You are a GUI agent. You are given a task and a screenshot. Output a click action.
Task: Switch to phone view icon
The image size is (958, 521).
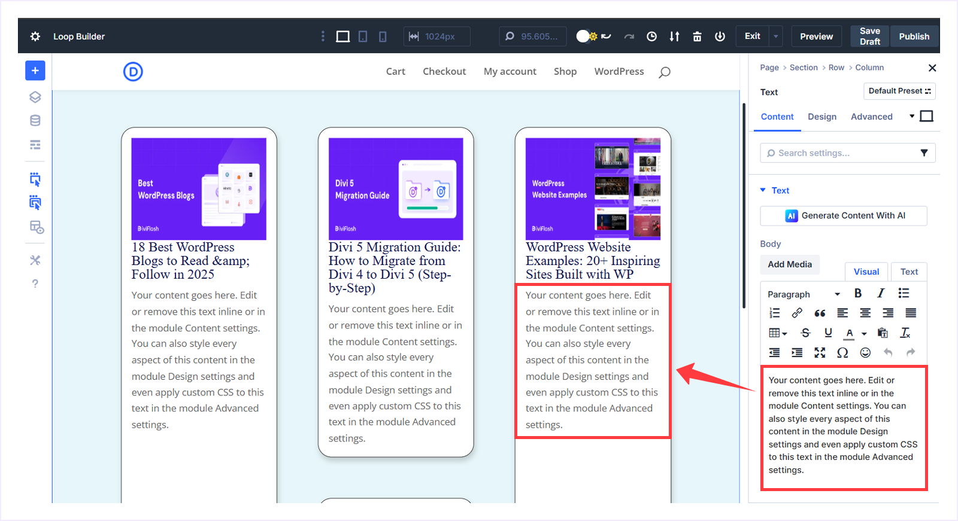pos(383,36)
